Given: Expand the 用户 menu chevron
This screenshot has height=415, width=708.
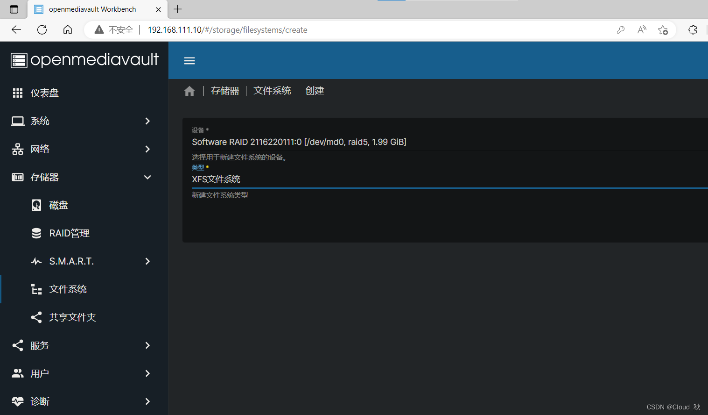Looking at the screenshot, I should tap(147, 373).
